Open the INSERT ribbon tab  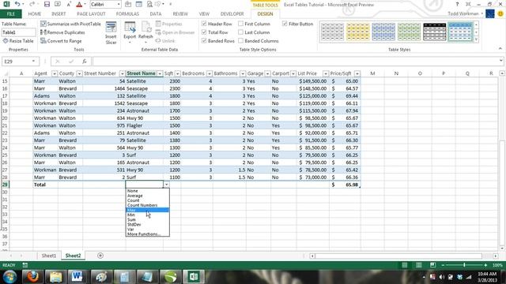[59, 14]
